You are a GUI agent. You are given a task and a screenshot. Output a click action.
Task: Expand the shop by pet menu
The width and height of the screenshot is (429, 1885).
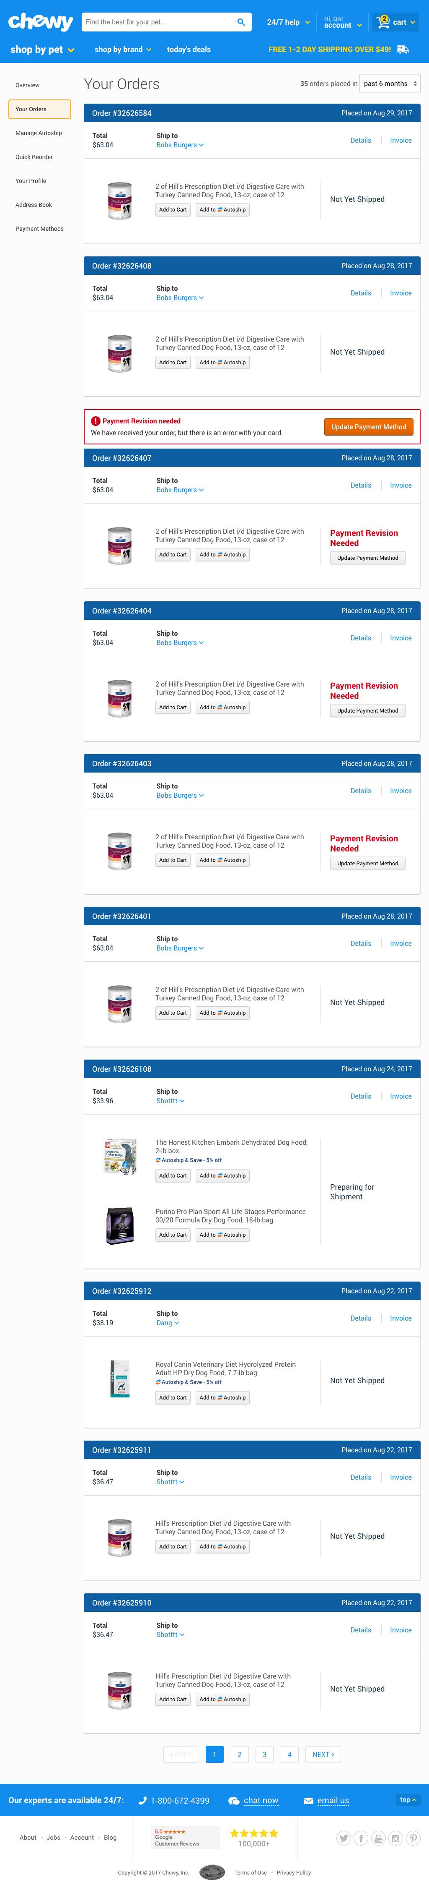tap(42, 50)
